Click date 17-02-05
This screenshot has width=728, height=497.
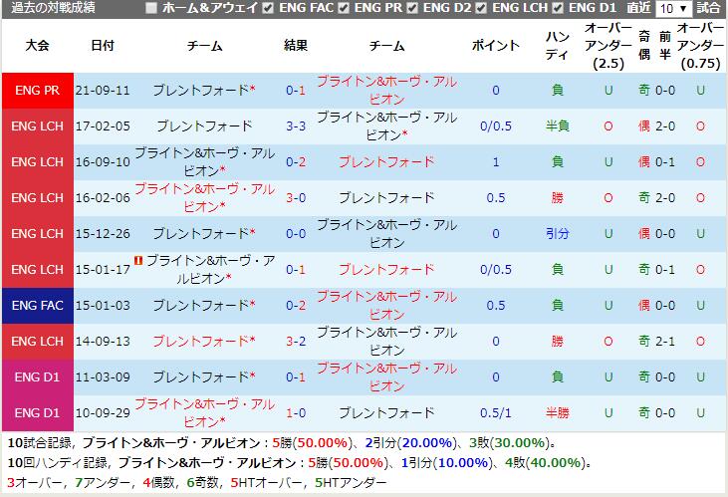pyautogui.click(x=103, y=125)
